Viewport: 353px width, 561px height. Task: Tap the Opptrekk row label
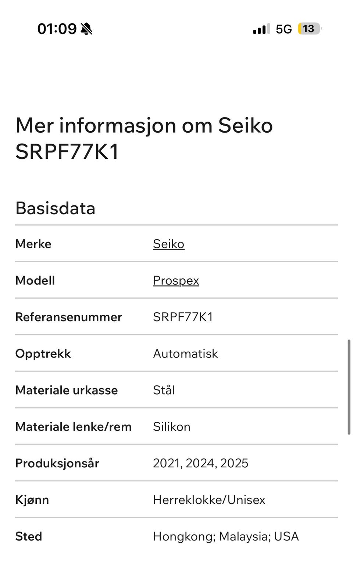tap(43, 353)
